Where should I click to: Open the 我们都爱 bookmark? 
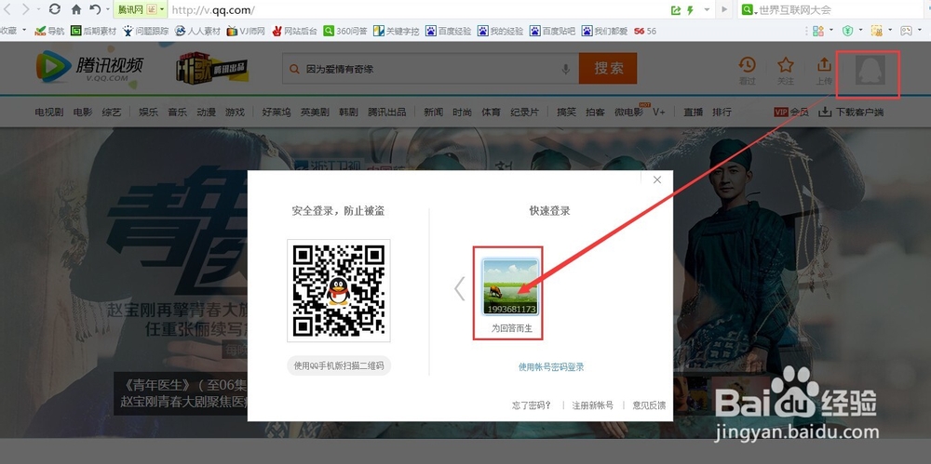[x=605, y=31]
